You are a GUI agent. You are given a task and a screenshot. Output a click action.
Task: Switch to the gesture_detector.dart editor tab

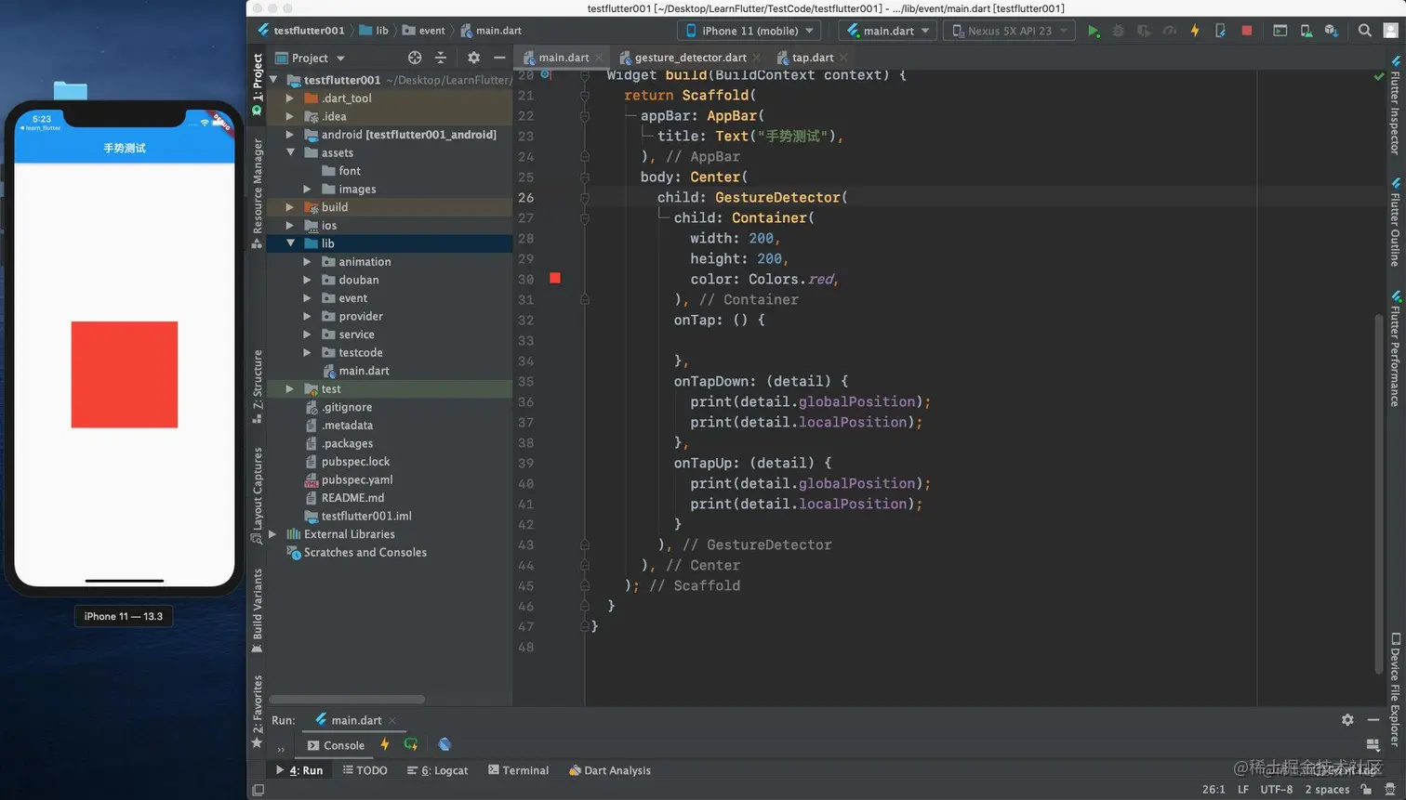(x=690, y=58)
